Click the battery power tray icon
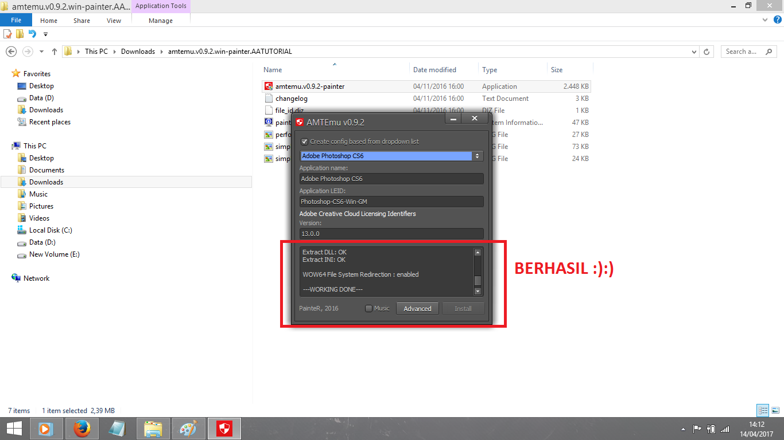Image resolution: width=784 pixels, height=440 pixels. click(711, 429)
